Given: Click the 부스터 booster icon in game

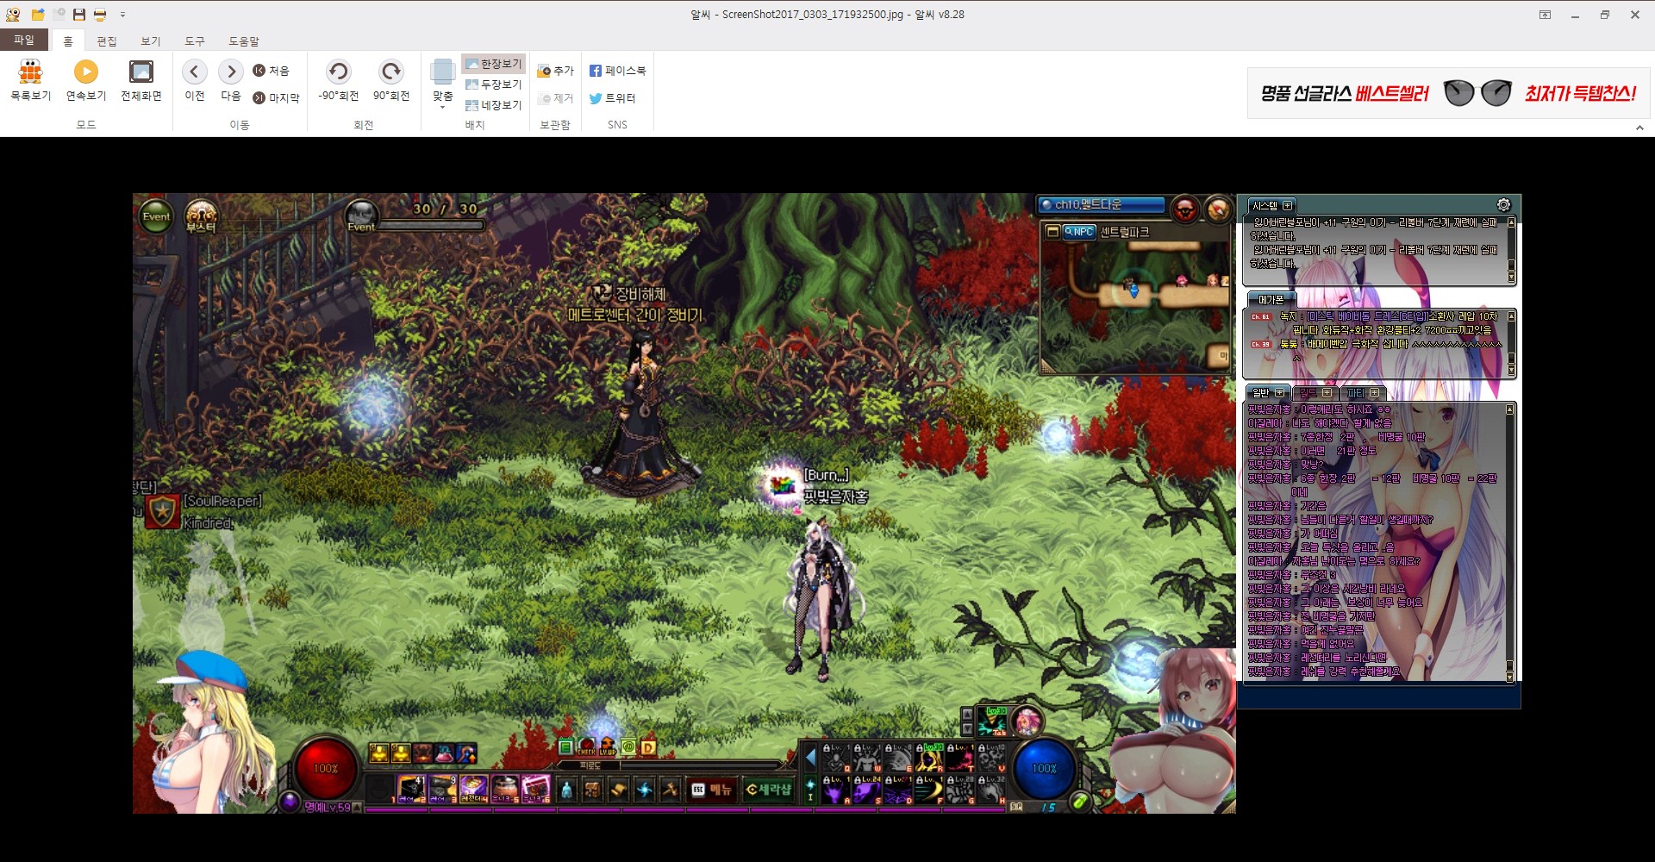Looking at the screenshot, I should pos(201,216).
